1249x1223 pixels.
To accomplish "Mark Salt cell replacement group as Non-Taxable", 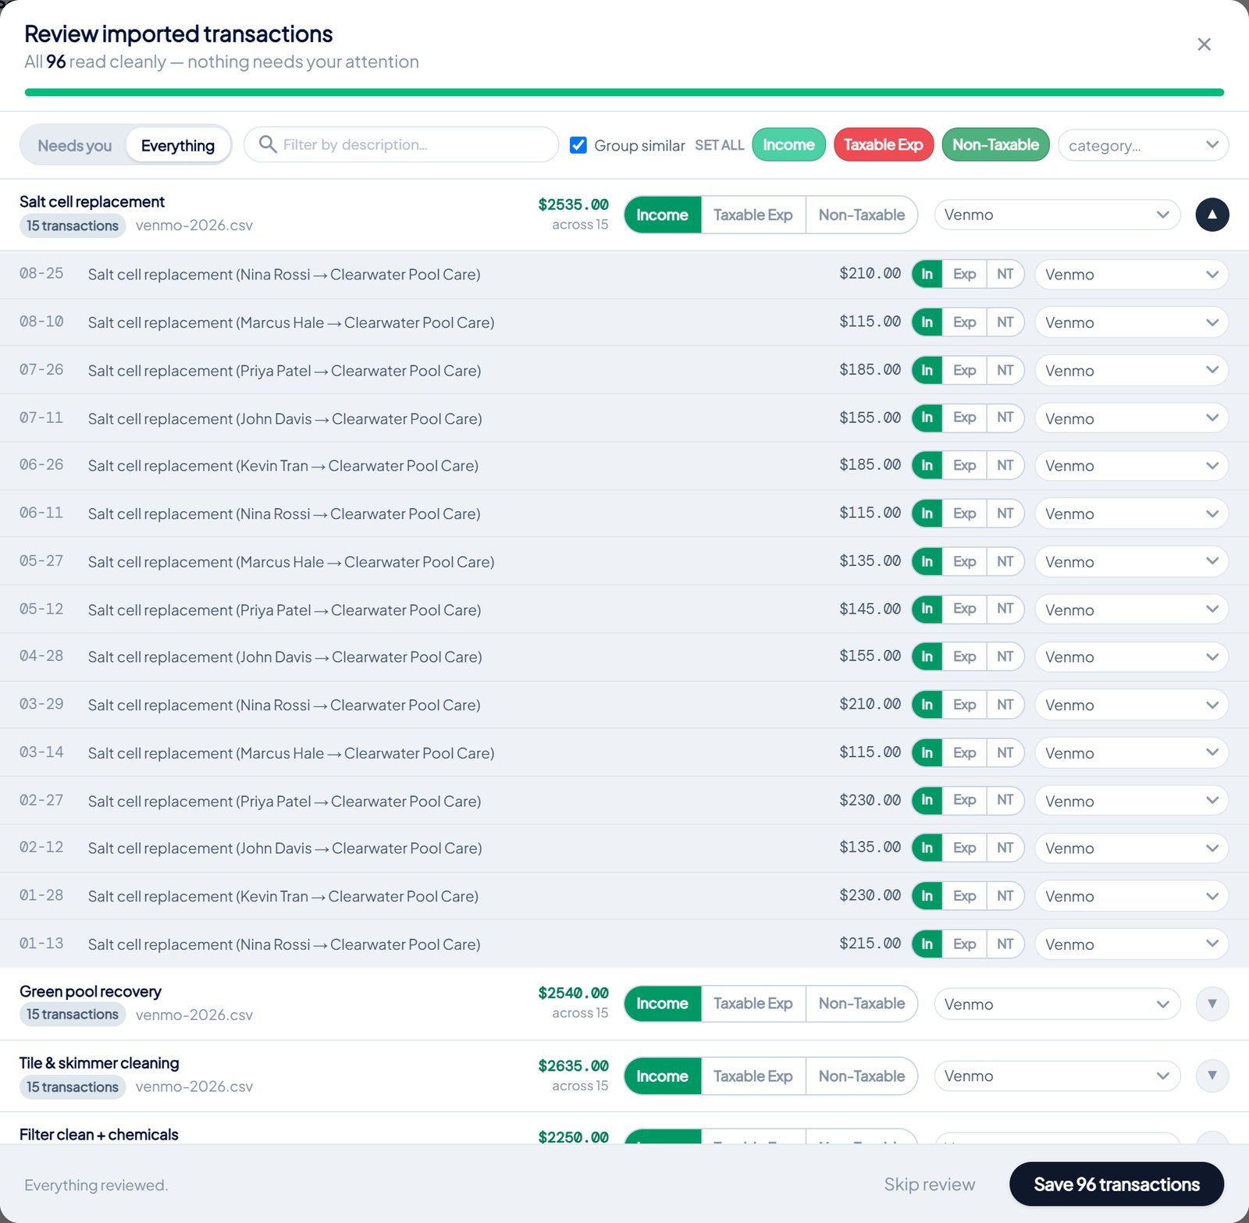I will (862, 215).
